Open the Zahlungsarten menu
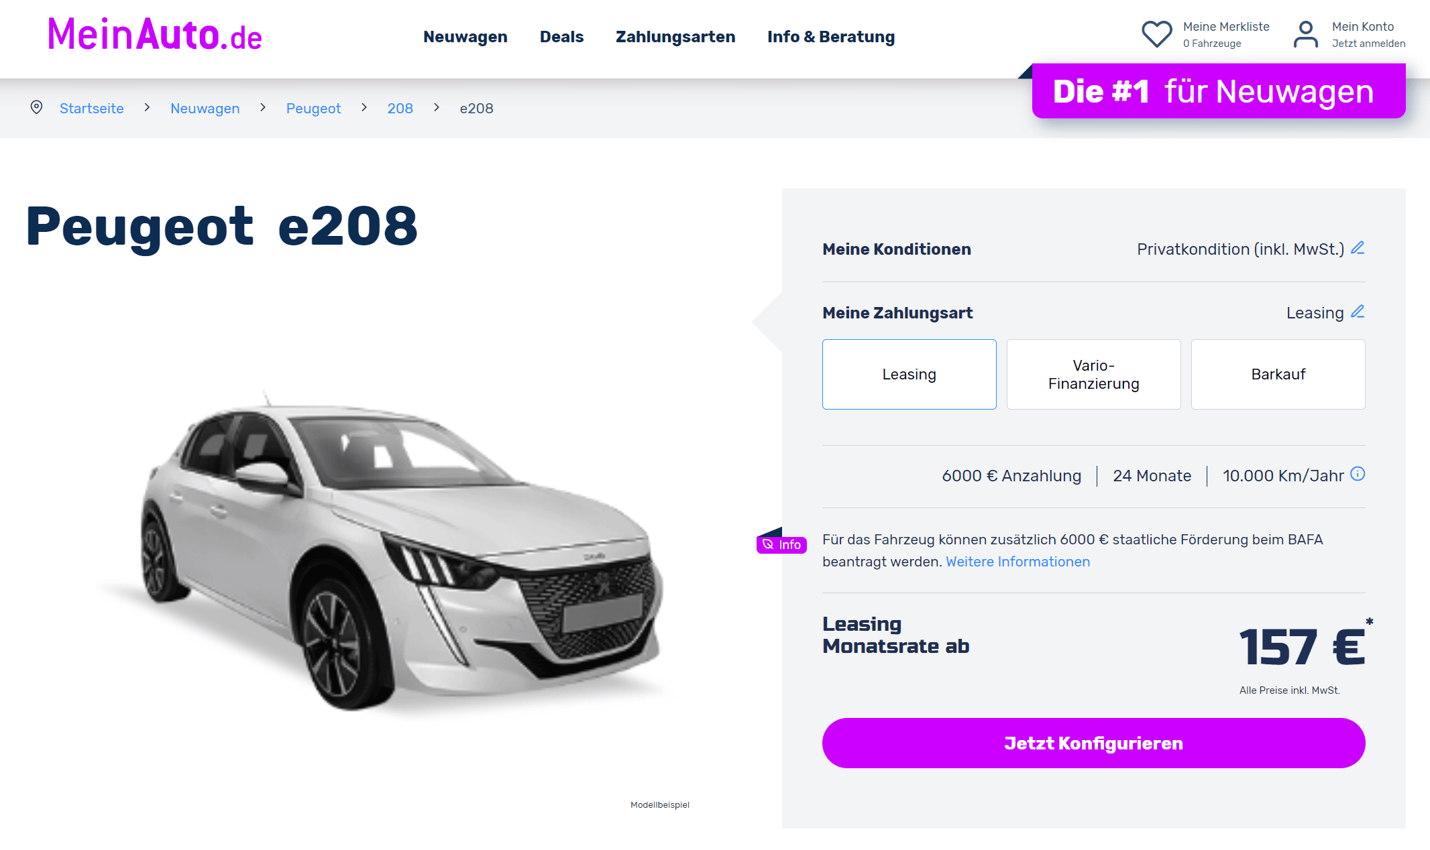1430x850 pixels. pyautogui.click(x=675, y=37)
